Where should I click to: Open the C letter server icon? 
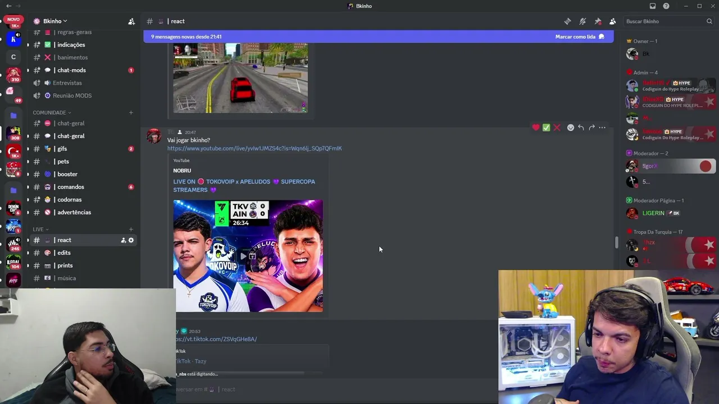[x=13, y=57]
